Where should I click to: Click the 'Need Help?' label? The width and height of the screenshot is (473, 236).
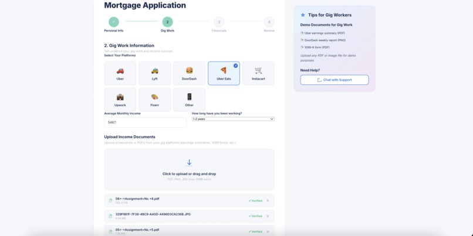pos(310,70)
